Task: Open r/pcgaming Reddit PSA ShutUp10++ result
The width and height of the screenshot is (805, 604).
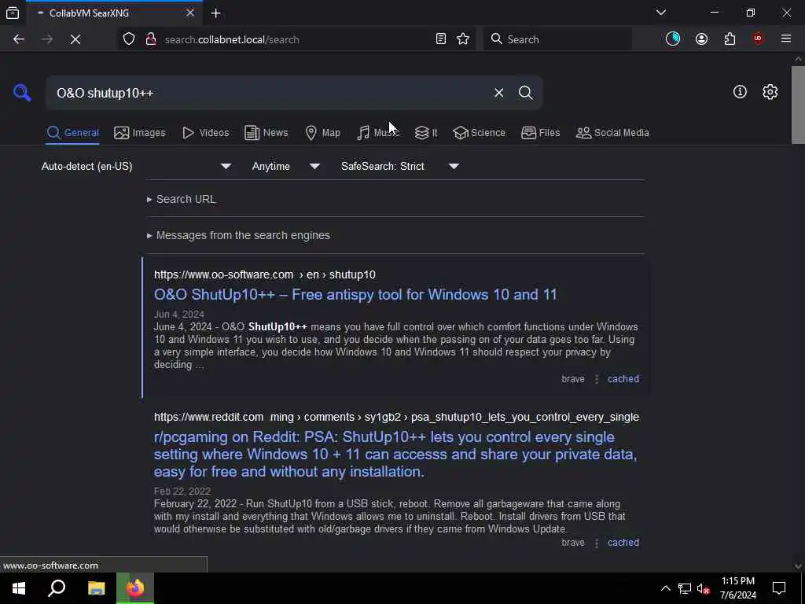Action: pos(395,454)
